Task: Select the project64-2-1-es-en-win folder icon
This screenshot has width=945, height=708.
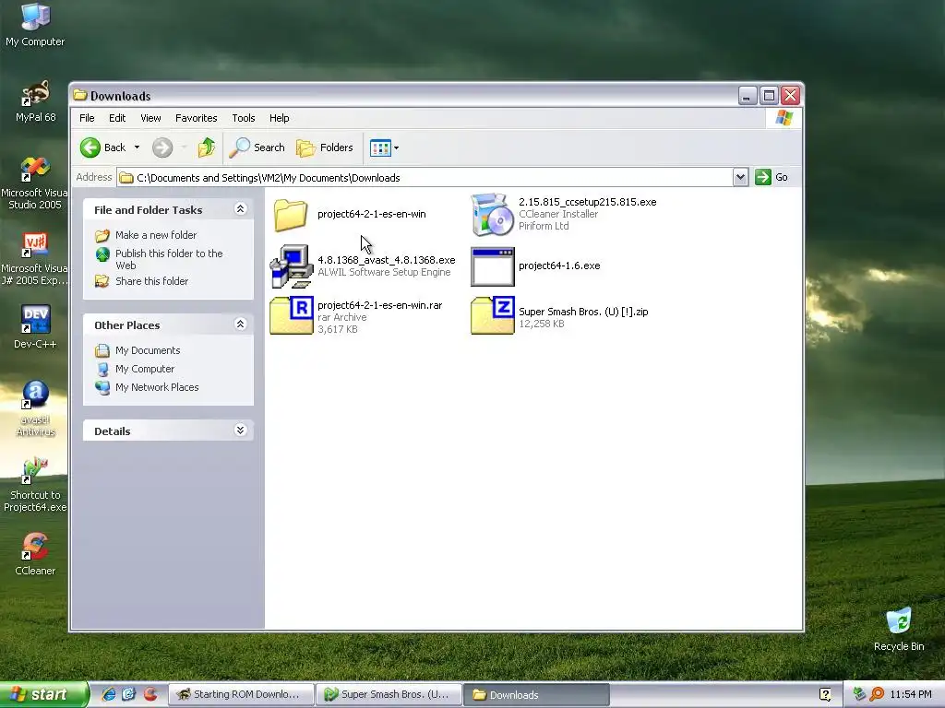Action: tap(291, 214)
